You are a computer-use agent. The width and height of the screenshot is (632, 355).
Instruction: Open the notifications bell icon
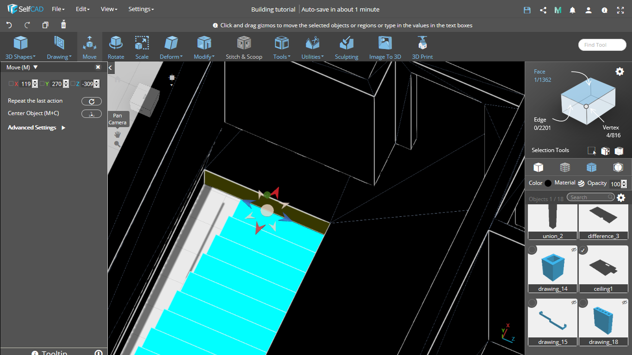coord(573,10)
